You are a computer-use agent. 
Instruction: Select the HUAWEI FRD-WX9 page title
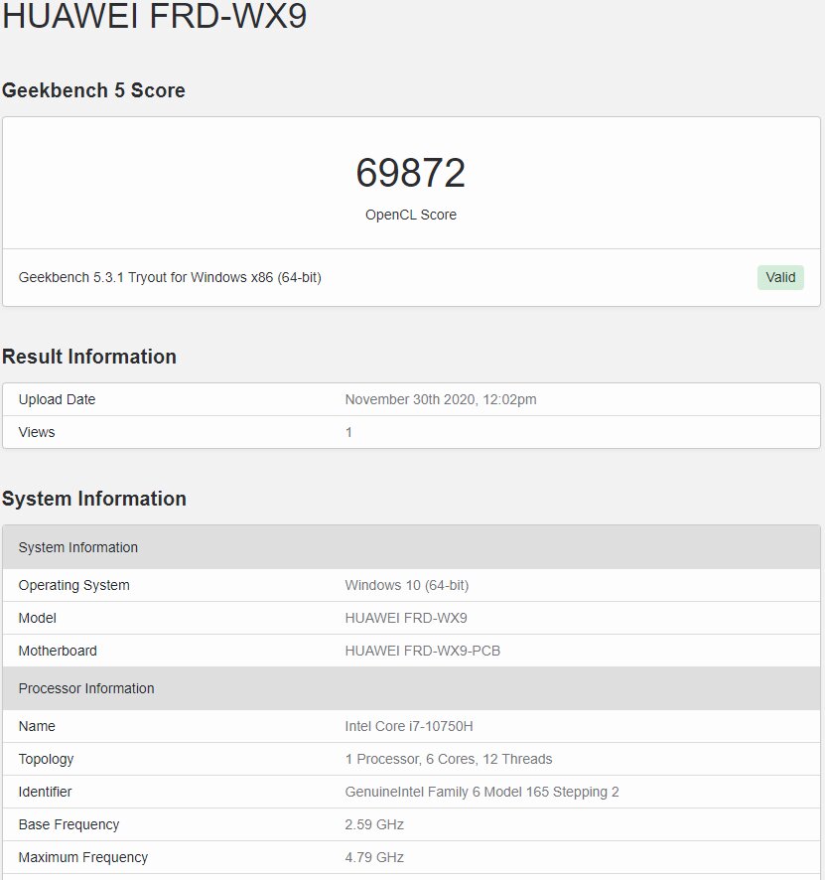[x=154, y=15]
